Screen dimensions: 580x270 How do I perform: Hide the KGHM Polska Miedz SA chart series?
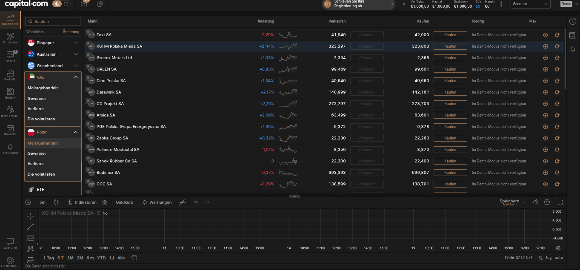pos(105,213)
